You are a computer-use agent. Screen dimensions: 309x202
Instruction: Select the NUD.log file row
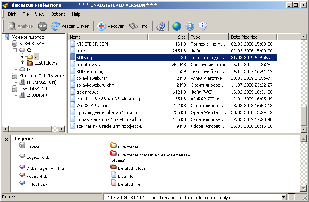click(173, 58)
